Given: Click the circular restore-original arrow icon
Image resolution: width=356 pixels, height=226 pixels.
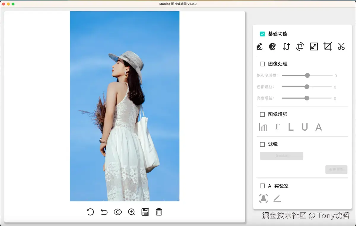Looking at the screenshot, I should tap(90, 212).
